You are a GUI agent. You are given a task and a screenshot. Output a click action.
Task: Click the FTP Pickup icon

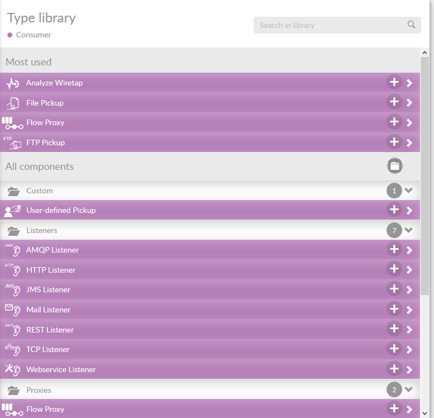pyautogui.click(x=13, y=143)
